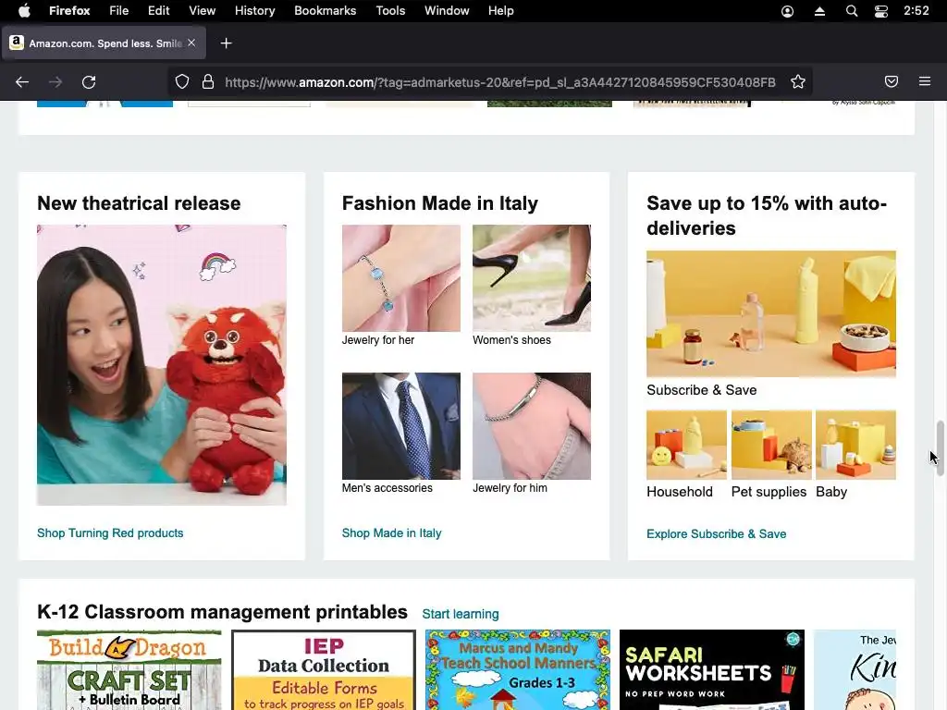
Task: Click the Women's shoes label
Action: click(x=511, y=340)
